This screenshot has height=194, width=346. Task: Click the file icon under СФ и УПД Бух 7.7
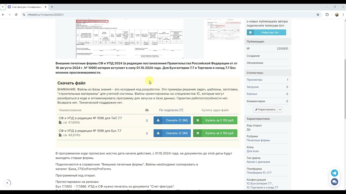[x=60, y=135]
